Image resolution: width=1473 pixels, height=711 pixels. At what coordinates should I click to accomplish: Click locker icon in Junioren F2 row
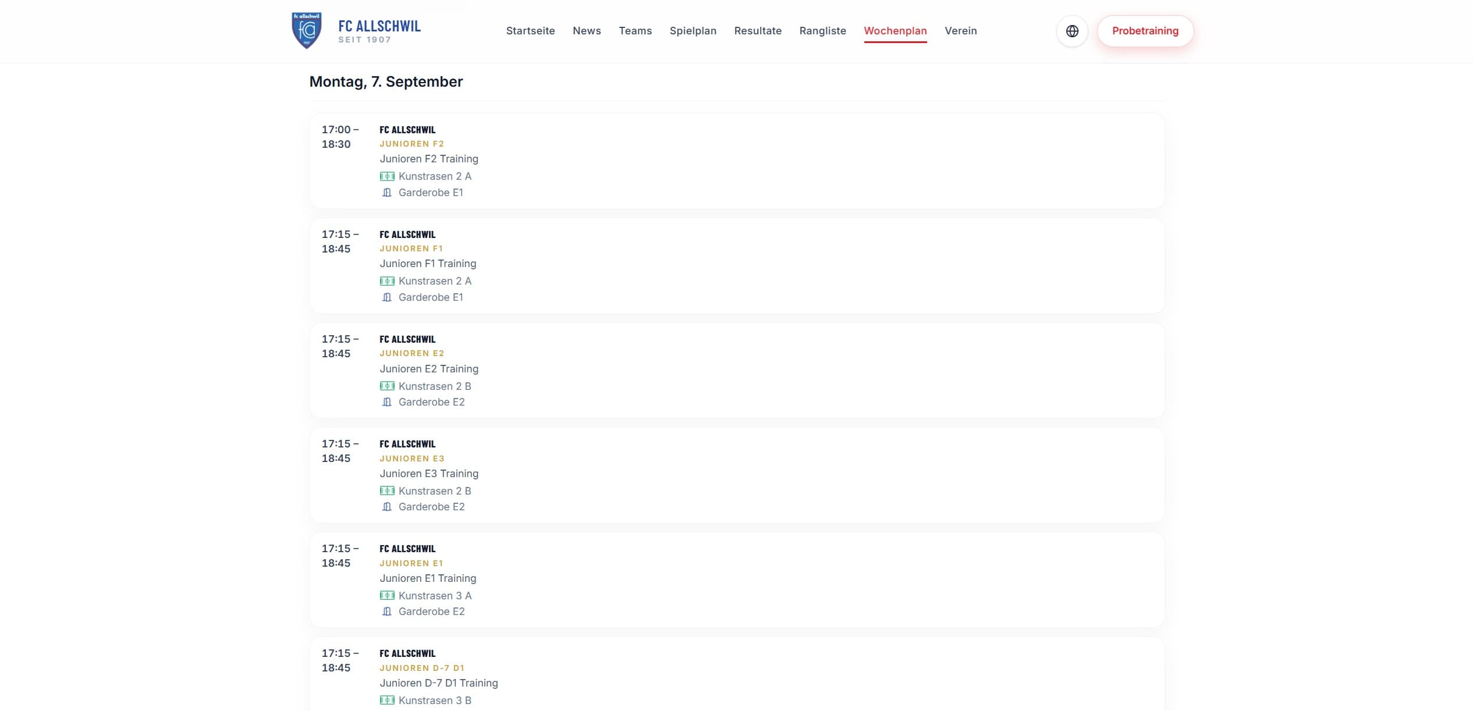[x=387, y=193]
